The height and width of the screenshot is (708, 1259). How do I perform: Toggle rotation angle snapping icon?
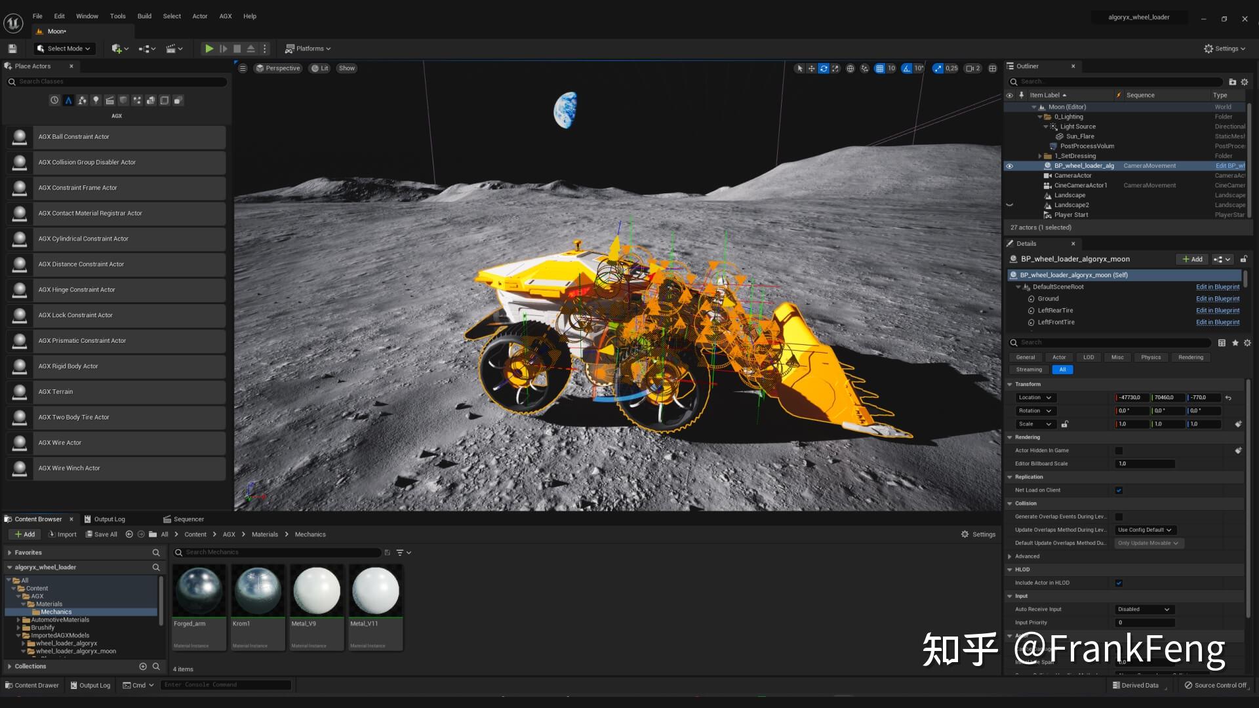[x=906, y=68]
